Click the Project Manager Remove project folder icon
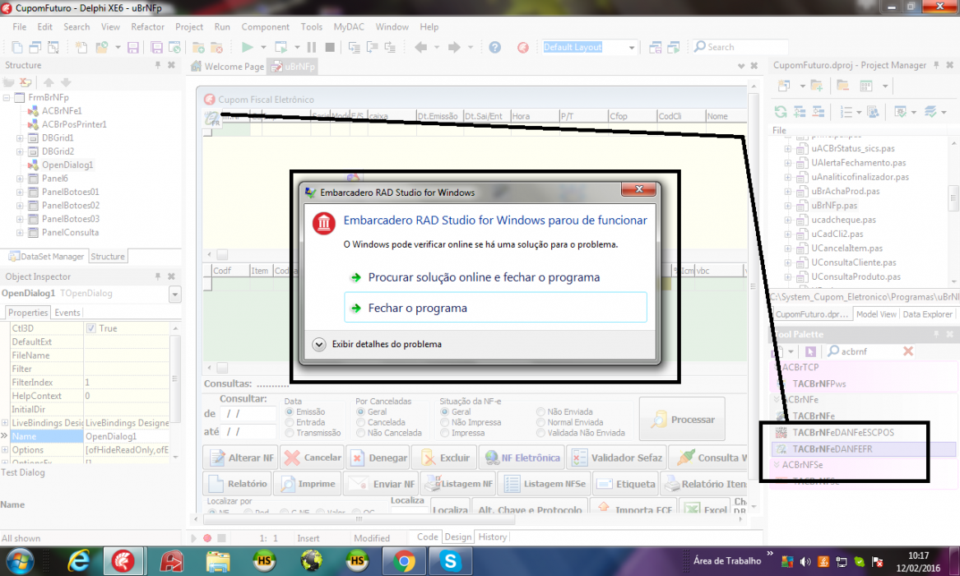960x576 pixels. coord(843,86)
